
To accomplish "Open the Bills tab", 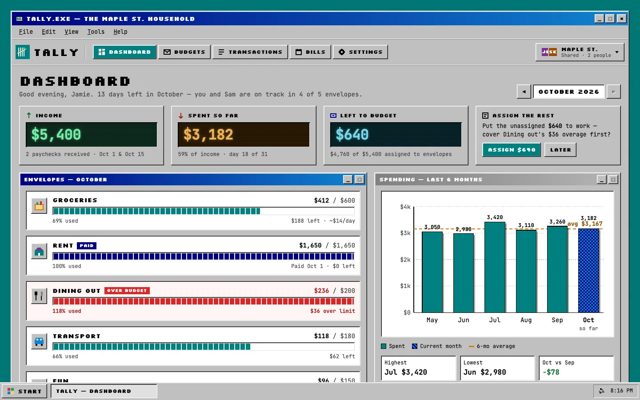I will tap(310, 52).
